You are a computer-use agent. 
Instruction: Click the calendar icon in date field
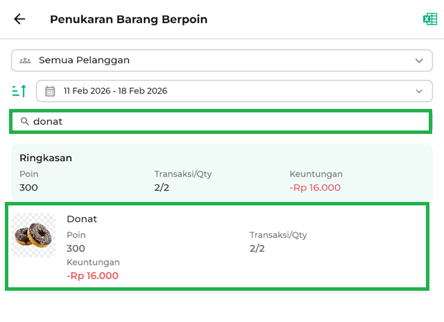tap(50, 91)
